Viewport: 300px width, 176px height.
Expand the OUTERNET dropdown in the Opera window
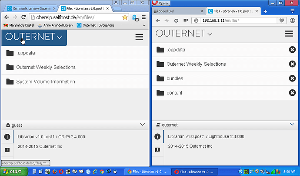[184, 34]
